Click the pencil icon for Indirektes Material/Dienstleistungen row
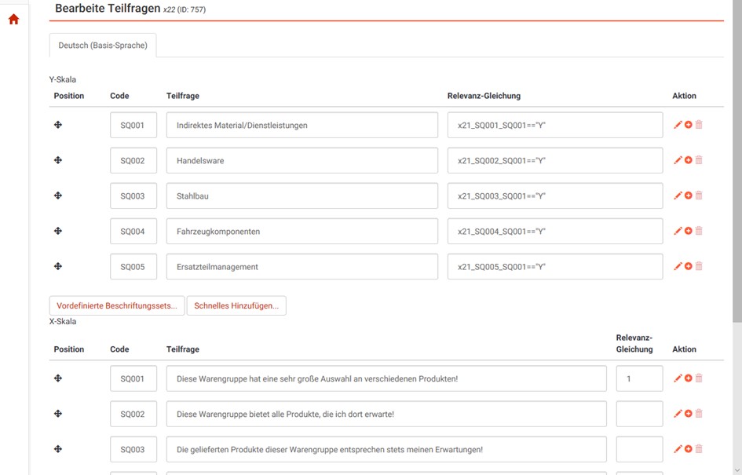742x475 pixels. point(678,125)
